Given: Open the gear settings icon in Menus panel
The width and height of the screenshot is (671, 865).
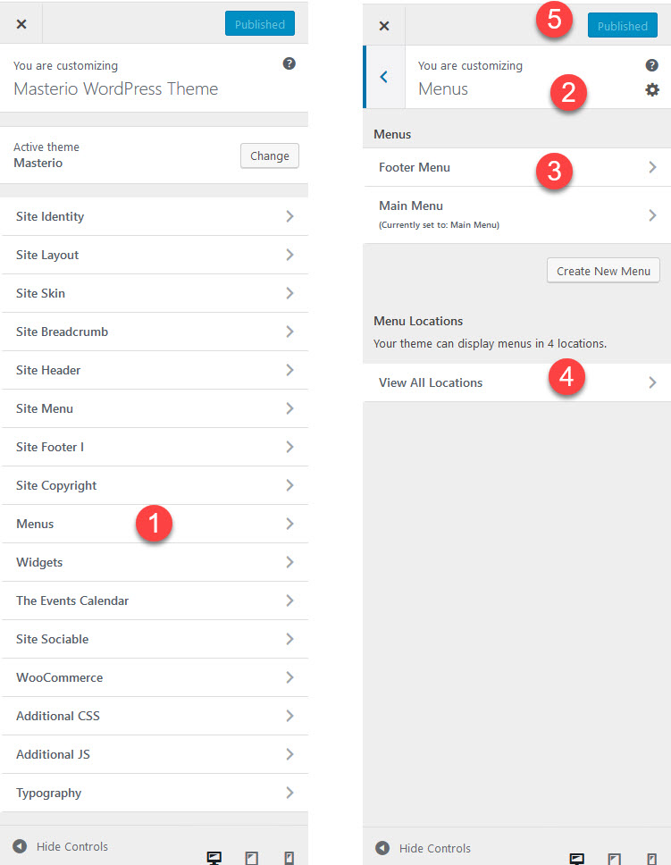Looking at the screenshot, I should click(651, 89).
